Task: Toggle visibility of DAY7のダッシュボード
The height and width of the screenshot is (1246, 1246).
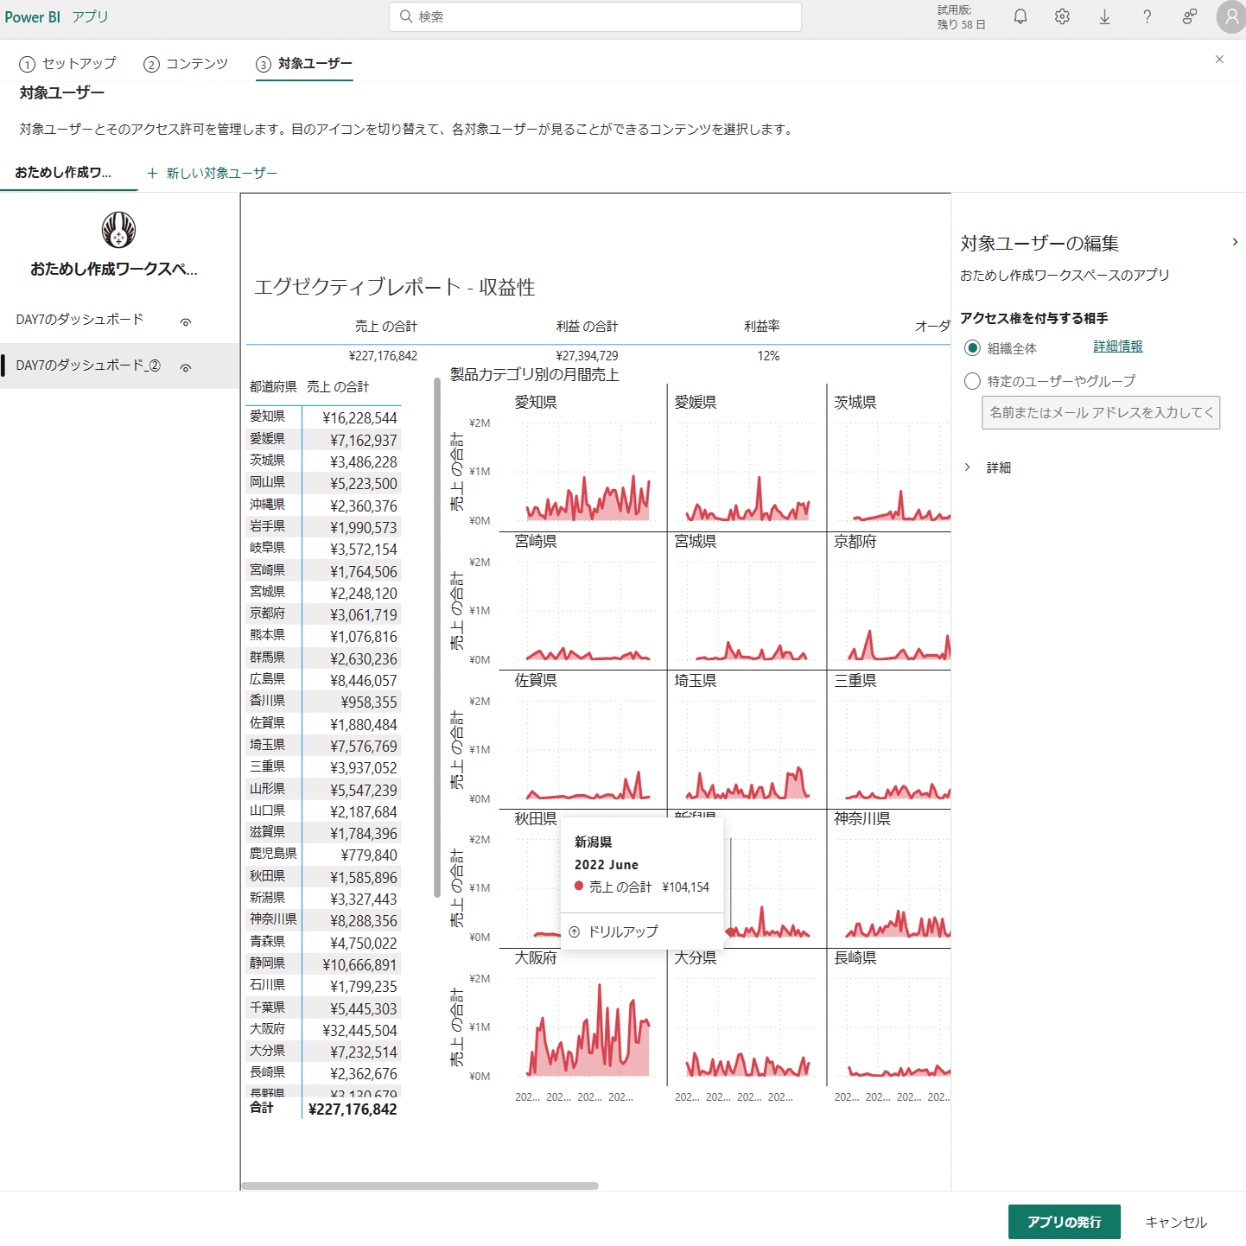Action: (185, 322)
